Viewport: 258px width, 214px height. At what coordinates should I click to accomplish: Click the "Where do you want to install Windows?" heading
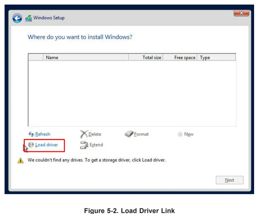(80, 37)
